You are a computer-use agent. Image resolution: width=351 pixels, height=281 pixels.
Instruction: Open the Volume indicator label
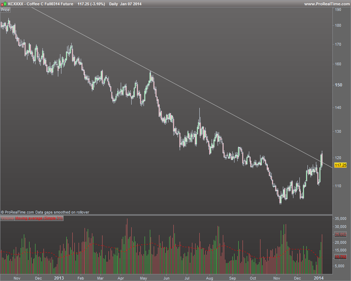(x=7, y=218)
